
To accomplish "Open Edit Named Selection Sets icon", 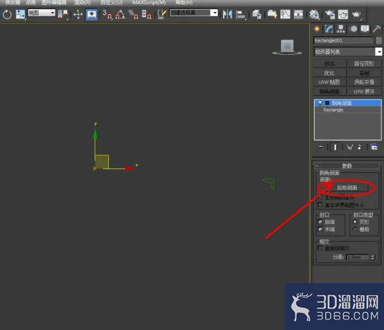I will (x=162, y=15).
